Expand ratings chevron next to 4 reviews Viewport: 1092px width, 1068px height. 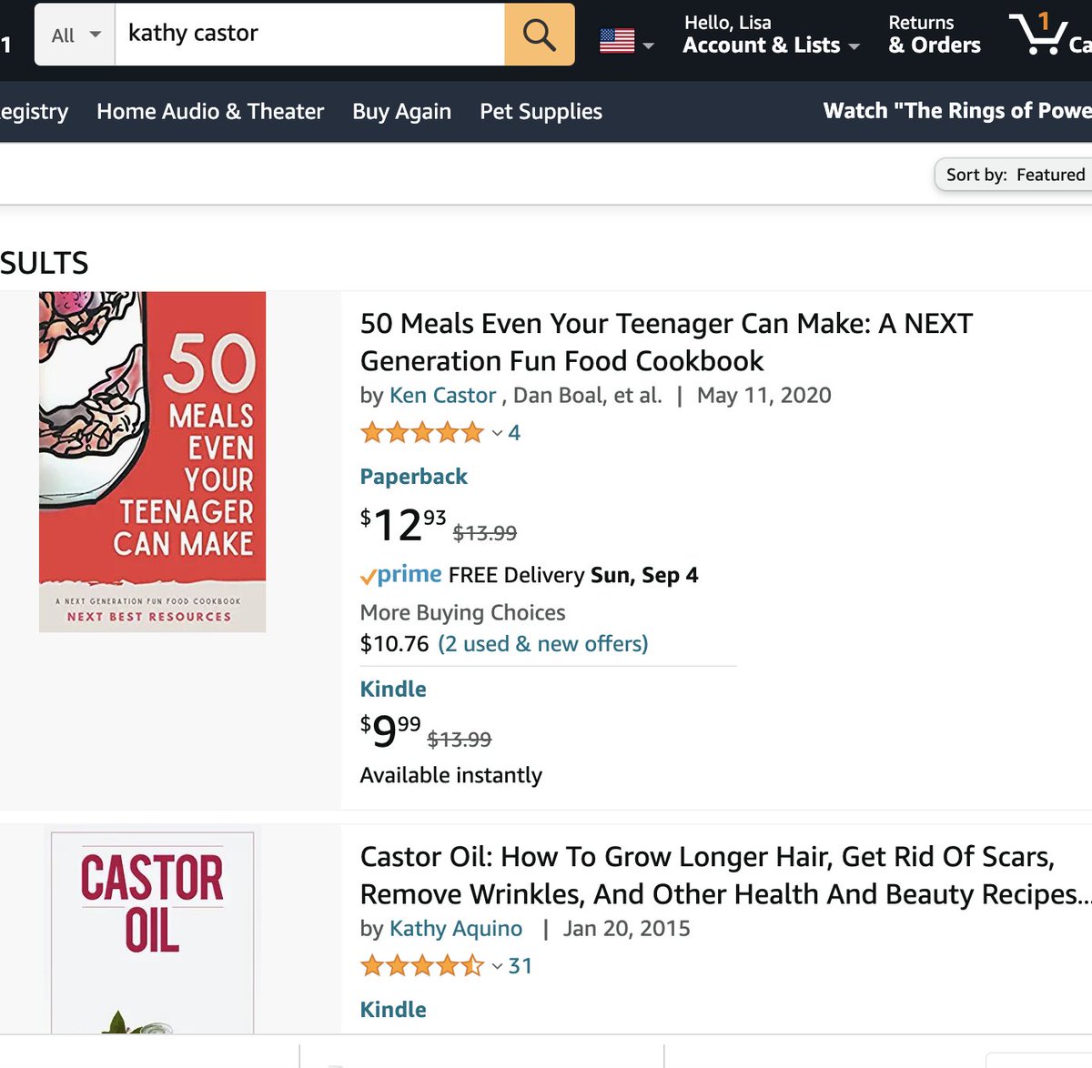(x=497, y=433)
